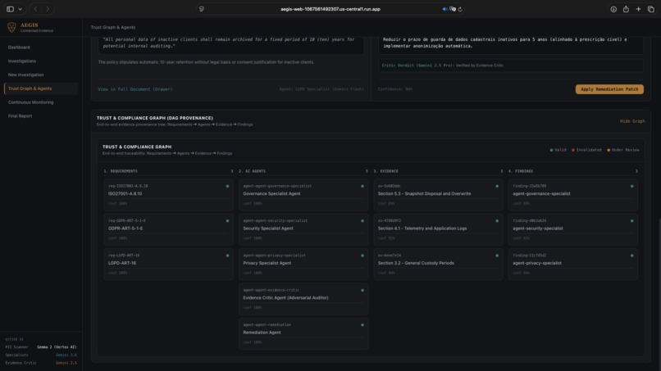The width and height of the screenshot is (661, 371).
Task: Click the Invalidated legend entry
Action: [x=586, y=150]
